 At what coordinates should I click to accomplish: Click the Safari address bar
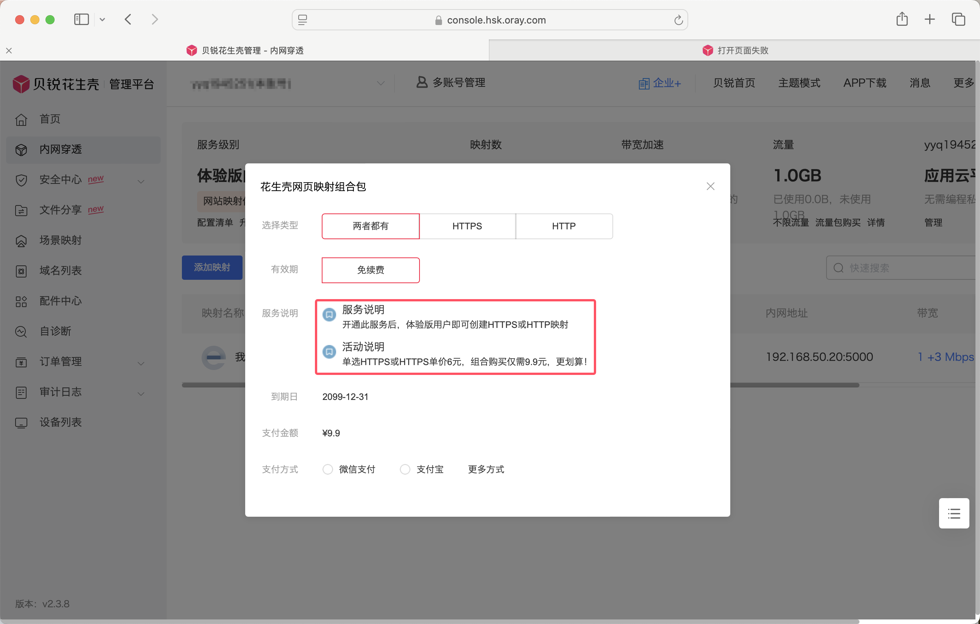(x=490, y=20)
